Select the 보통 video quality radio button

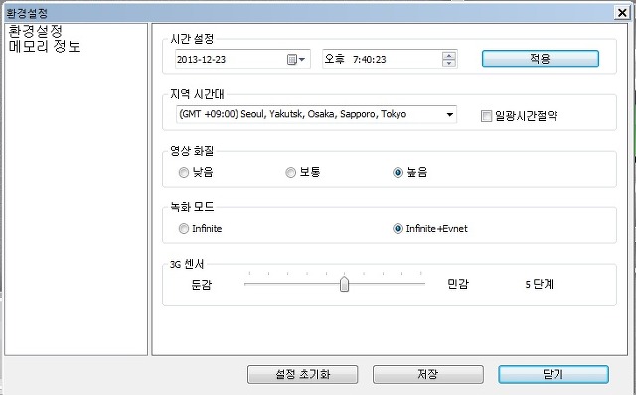pos(290,172)
